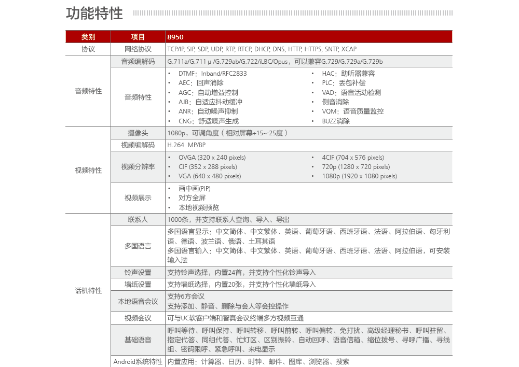Click the 8950 model column header
Screen dimensions: 519x367
pos(175,37)
